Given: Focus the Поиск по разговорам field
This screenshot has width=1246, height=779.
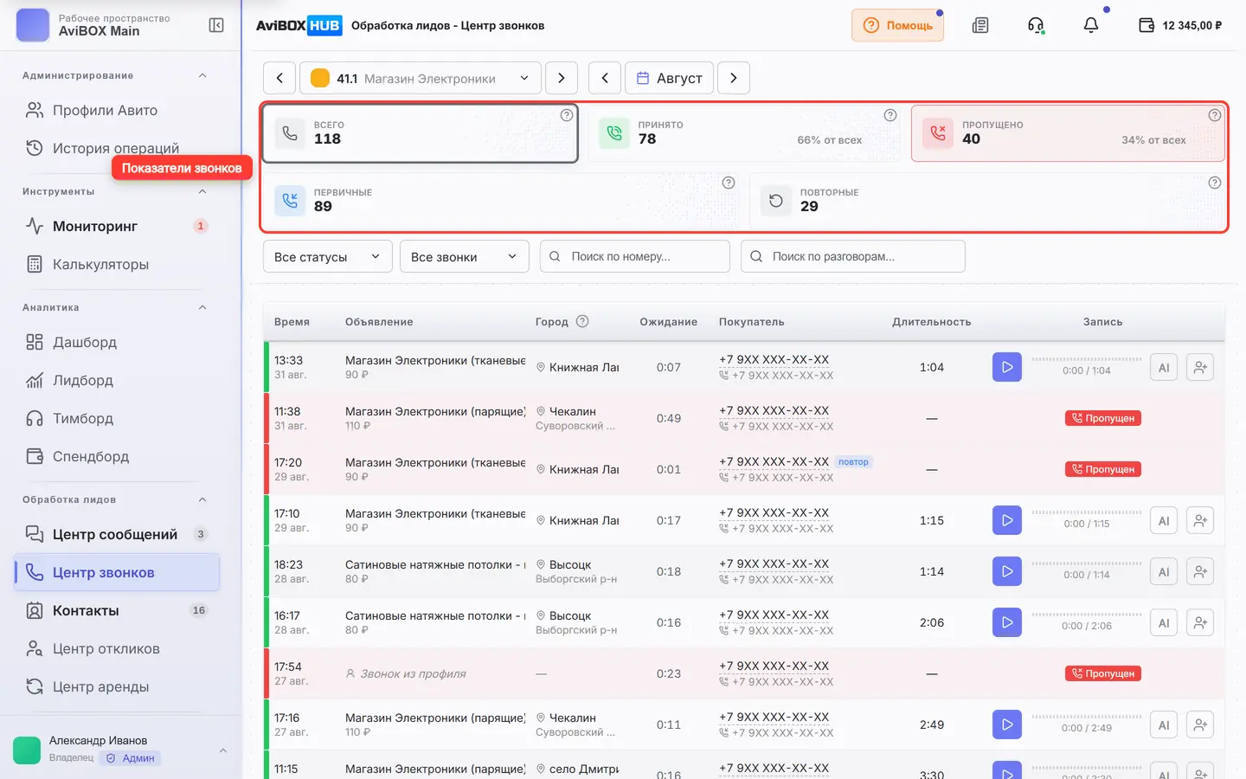Looking at the screenshot, I should pyautogui.click(x=853, y=256).
